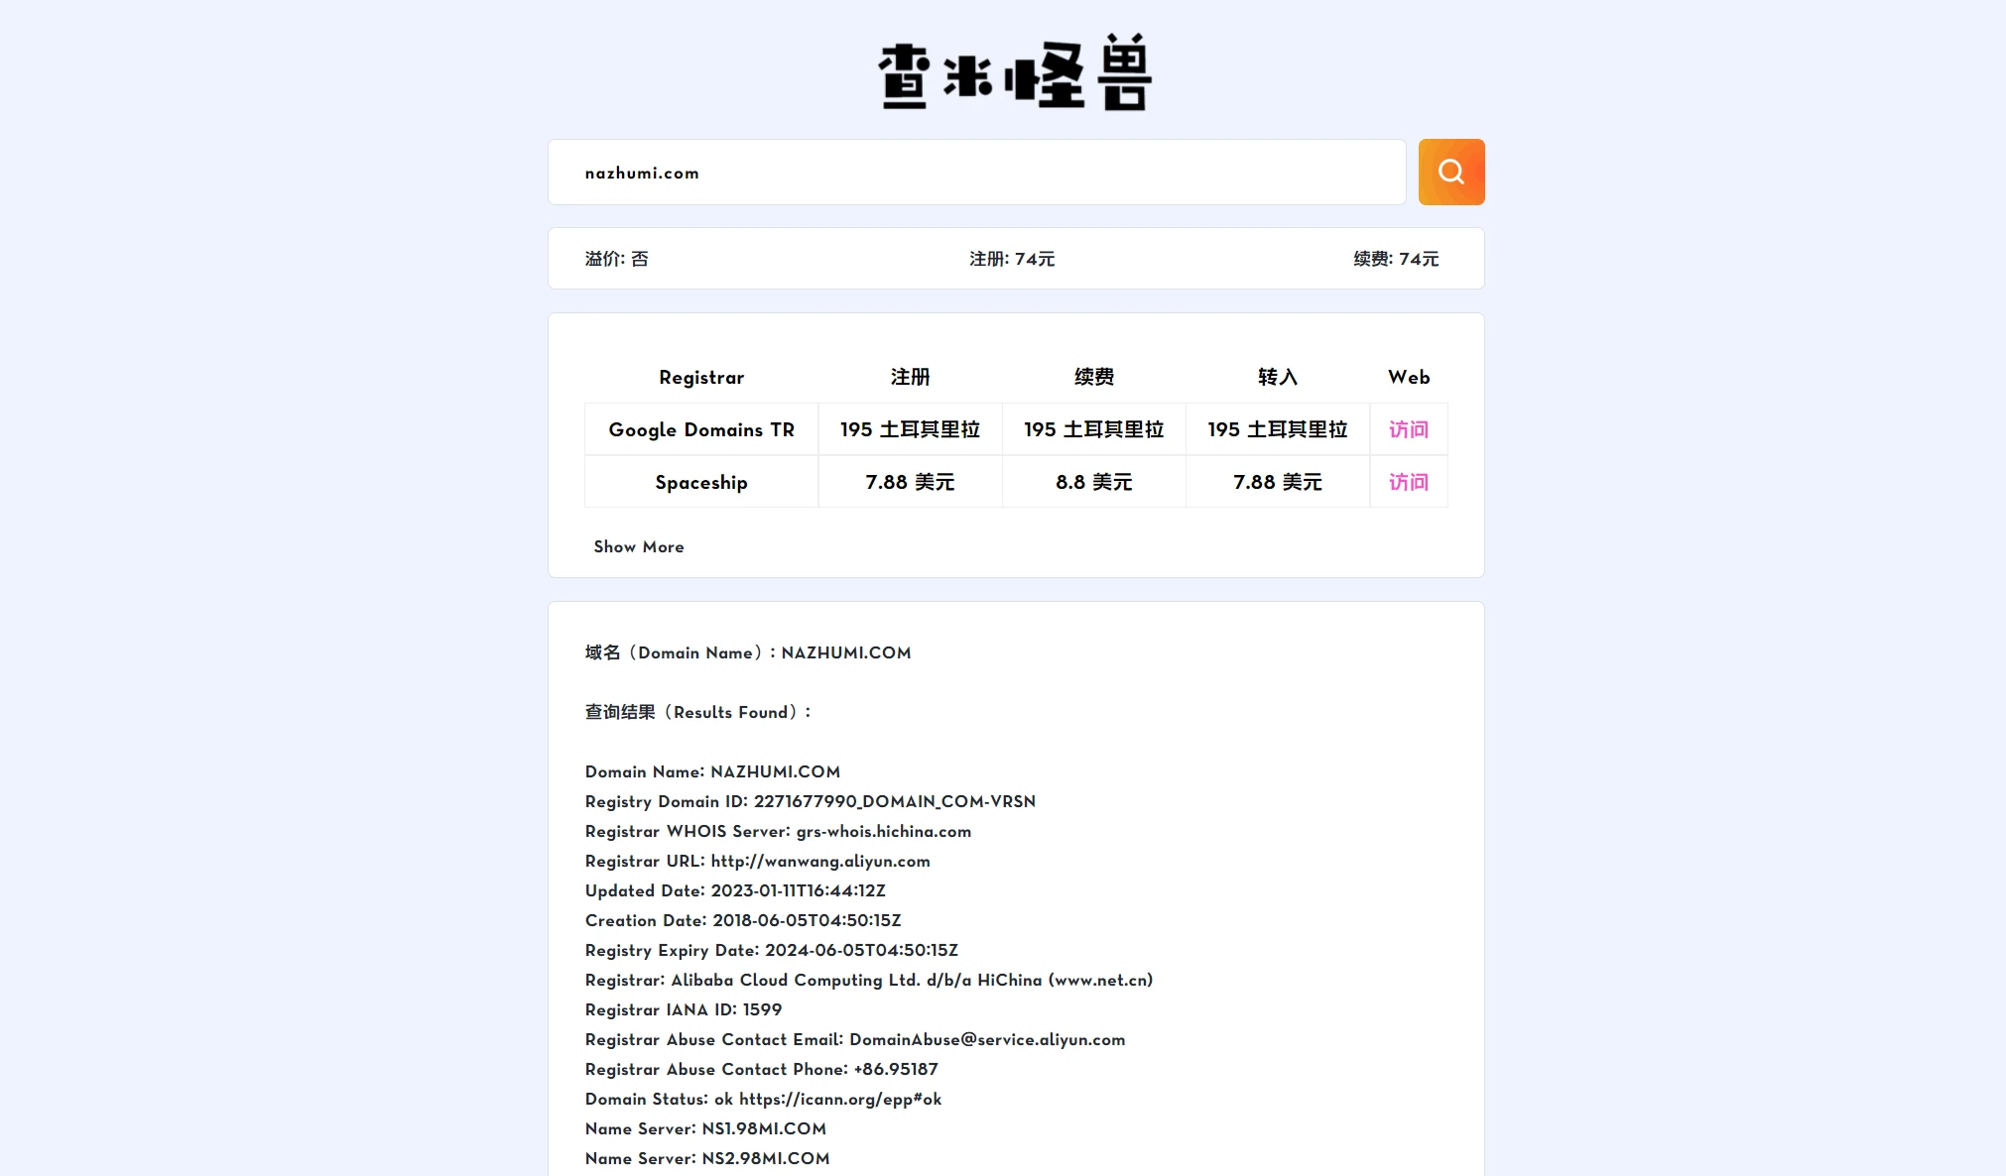Expand registrar list with Show More
The width and height of the screenshot is (2006, 1176).
pos(638,546)
